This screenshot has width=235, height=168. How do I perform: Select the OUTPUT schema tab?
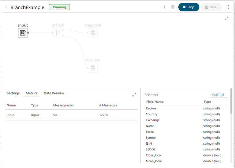click(x=218, y=95)
